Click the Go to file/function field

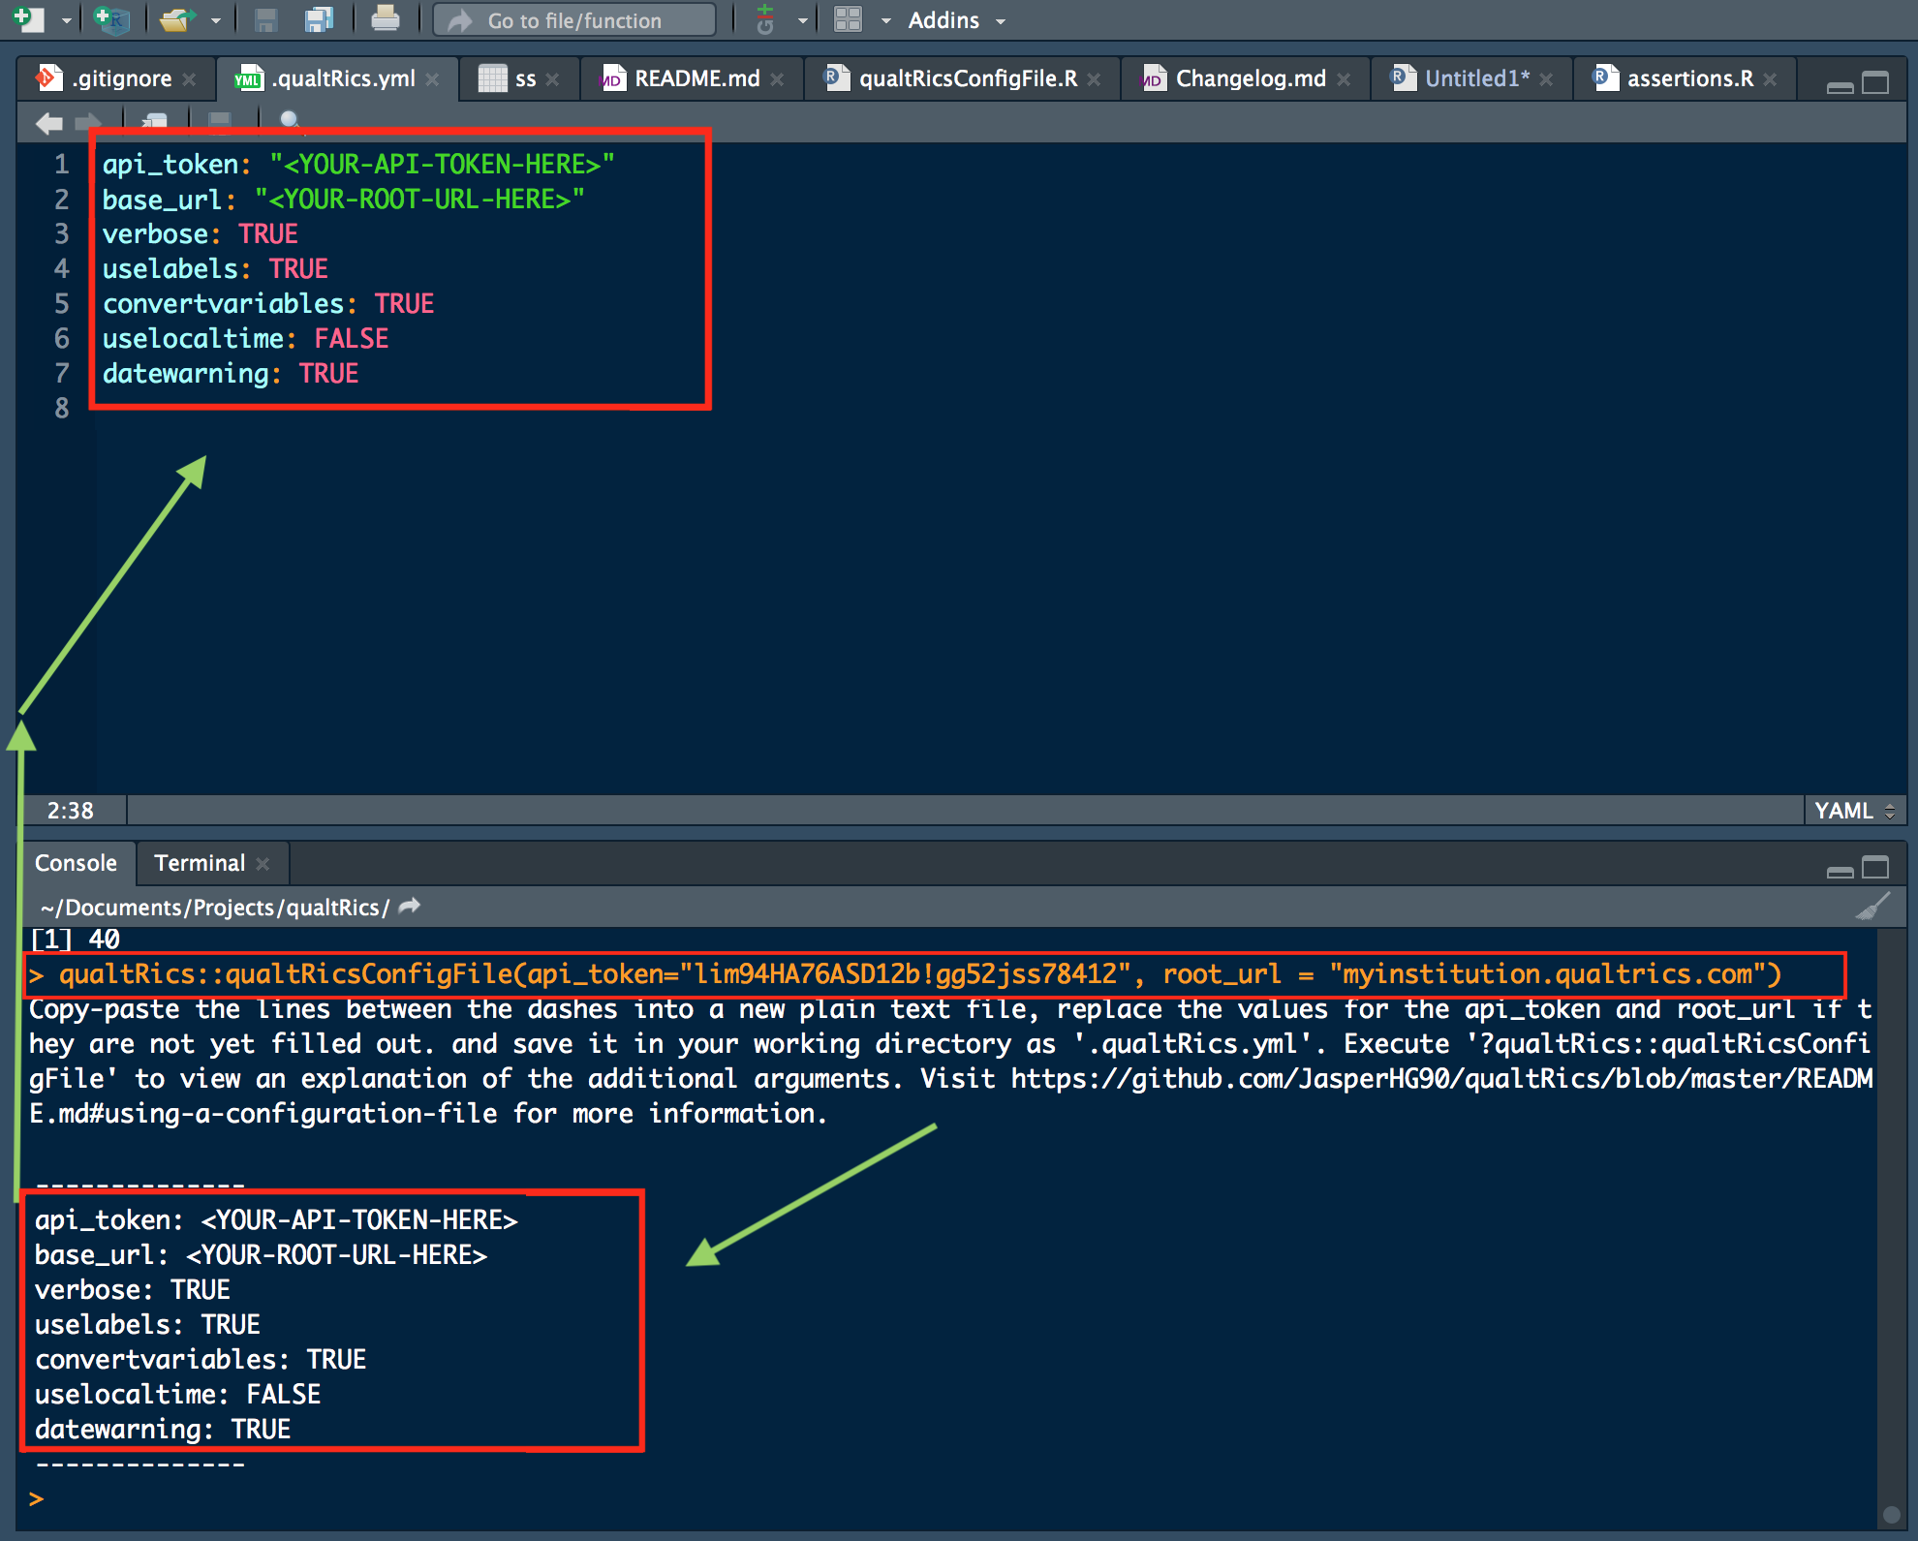point(574,20)
